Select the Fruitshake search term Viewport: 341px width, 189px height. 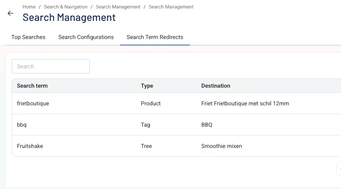tap(30, 146)
